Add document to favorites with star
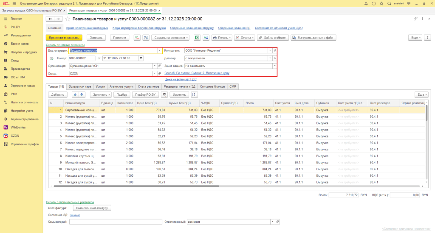Screen dimensions: 435x233 [x=68, y=19]
